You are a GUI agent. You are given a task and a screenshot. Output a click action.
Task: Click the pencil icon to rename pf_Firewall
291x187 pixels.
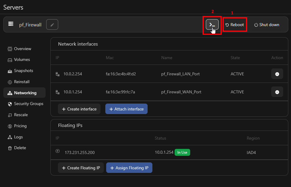52,24
